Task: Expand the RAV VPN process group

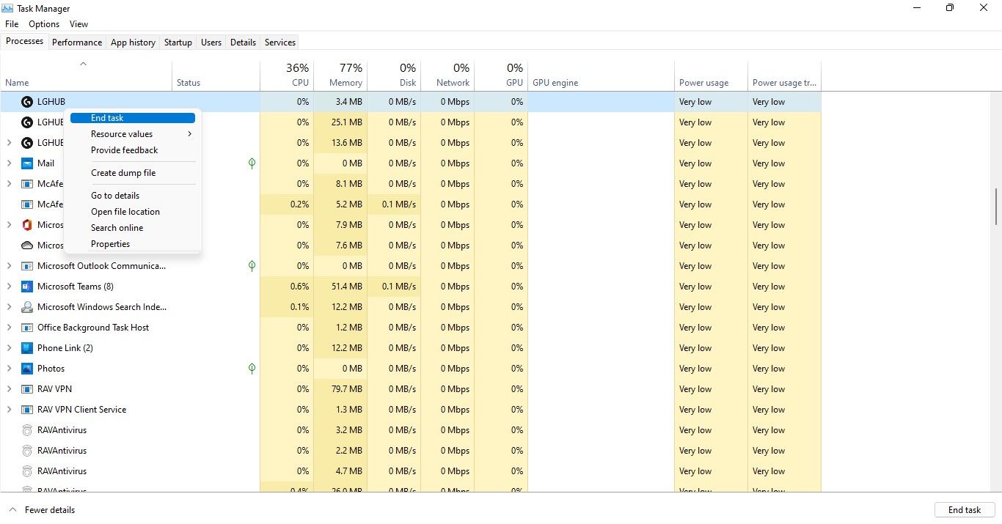Action: (x=9, y=389)
